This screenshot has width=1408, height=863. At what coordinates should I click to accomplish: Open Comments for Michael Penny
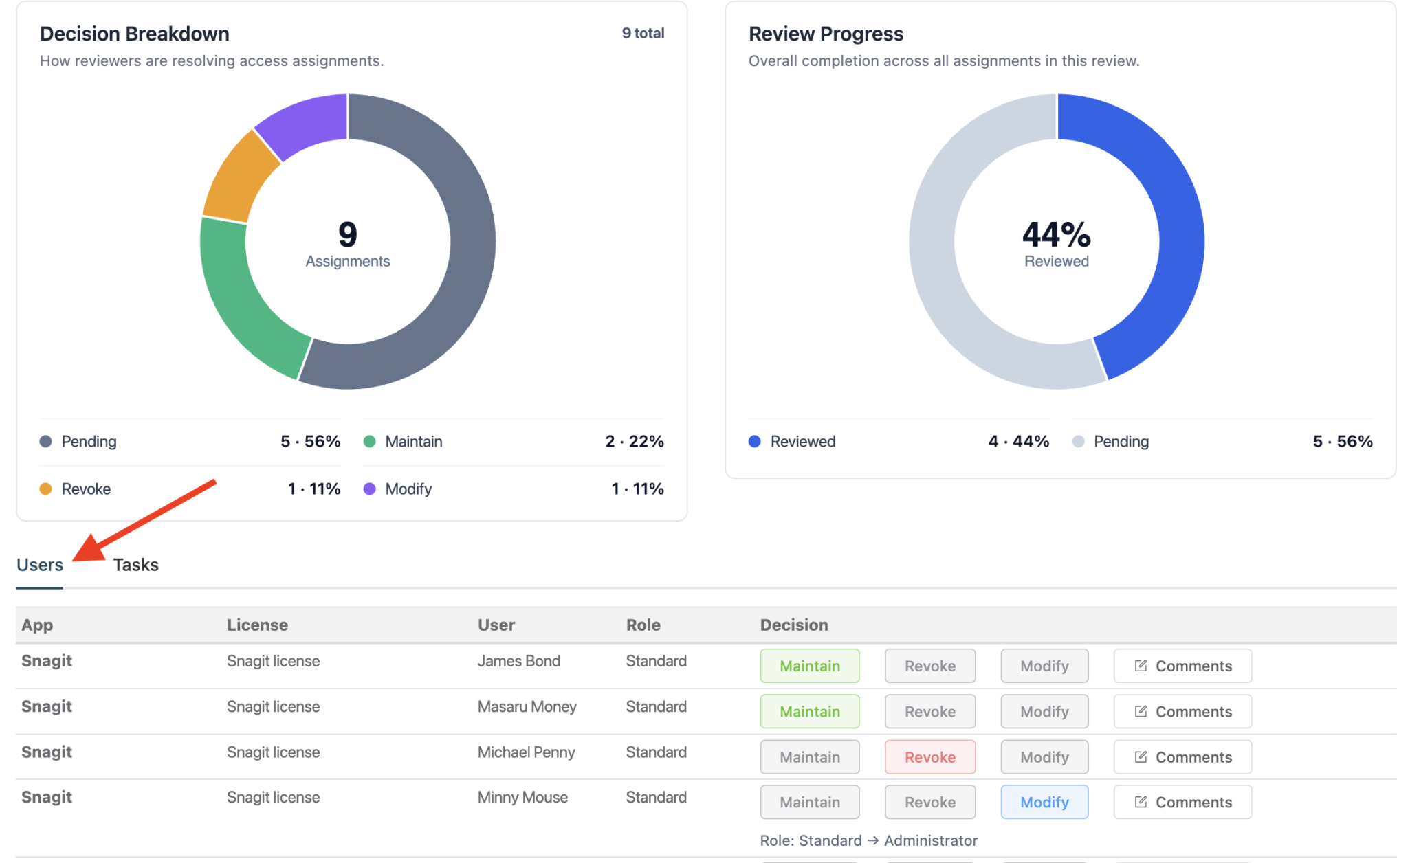(1182, 756)
